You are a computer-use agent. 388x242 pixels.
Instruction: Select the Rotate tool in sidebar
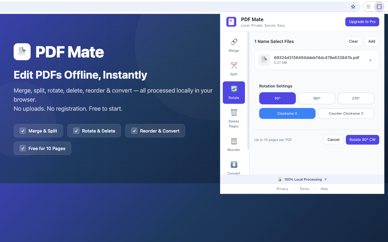click(x=234, y=93)
